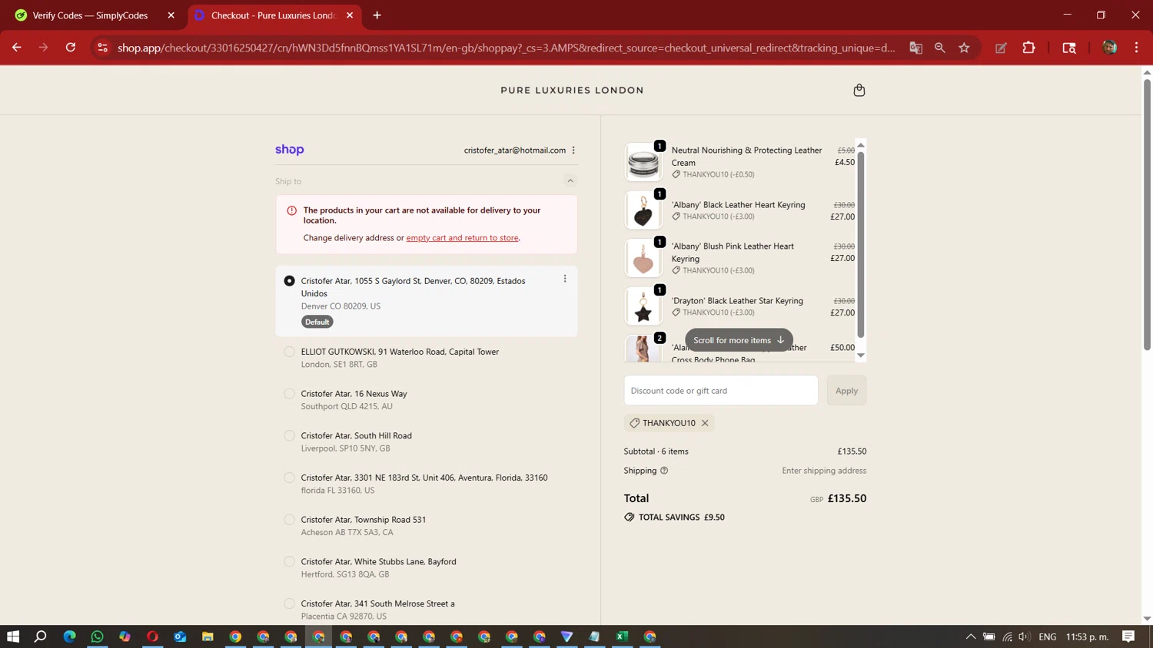
Task: Close the Verify Codes tab
Action: [x=171, y=15]
